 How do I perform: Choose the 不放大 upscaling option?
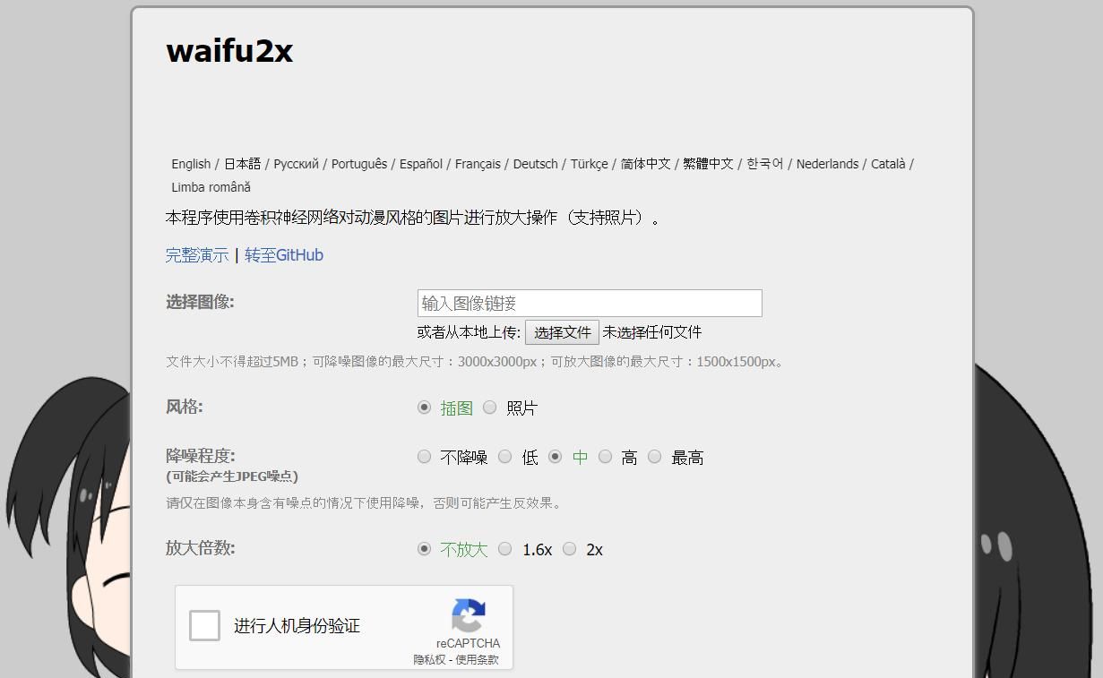pyautogui.click(x=424, y=549)
